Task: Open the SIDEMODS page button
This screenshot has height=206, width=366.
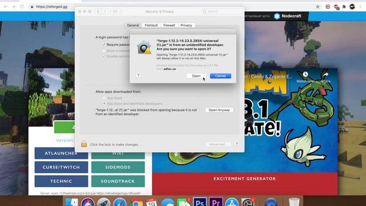Action: tap(118, 167)
